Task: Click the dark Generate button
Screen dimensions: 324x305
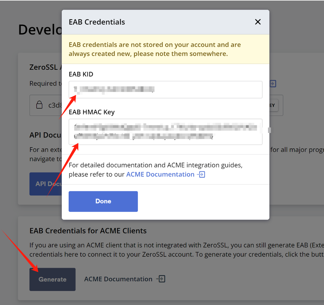Action: [52, 279]
